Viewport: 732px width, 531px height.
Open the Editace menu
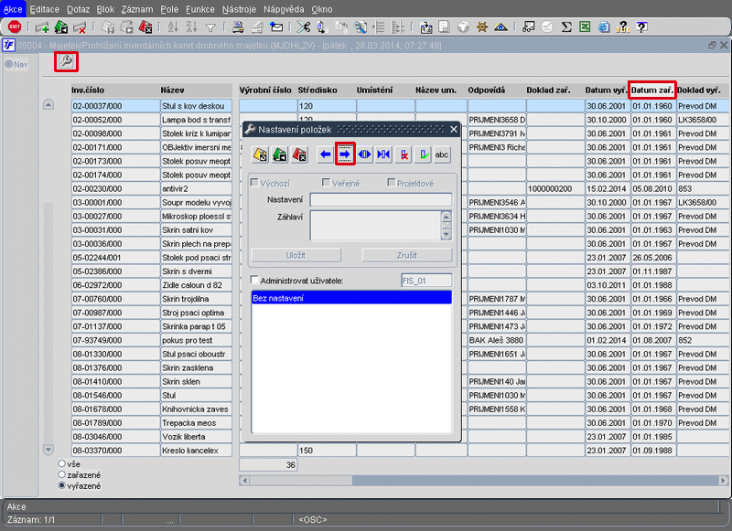(44, 7)
